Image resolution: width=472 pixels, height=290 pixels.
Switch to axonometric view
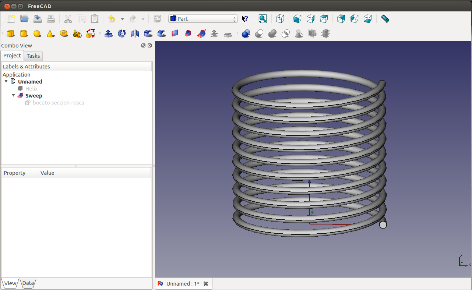point(280,19)
